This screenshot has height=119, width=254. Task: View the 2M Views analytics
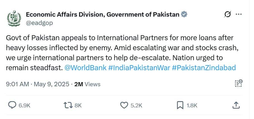point(87,84)
